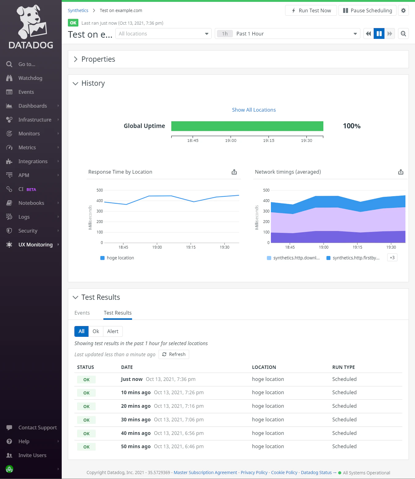Expand the Properties section

point(76,59)
